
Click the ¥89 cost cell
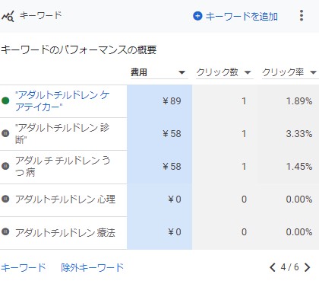[x=159, y=101]
